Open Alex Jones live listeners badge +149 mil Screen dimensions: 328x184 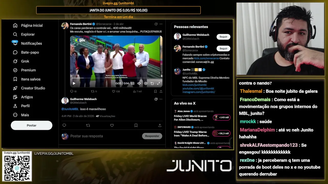point(222,118)
